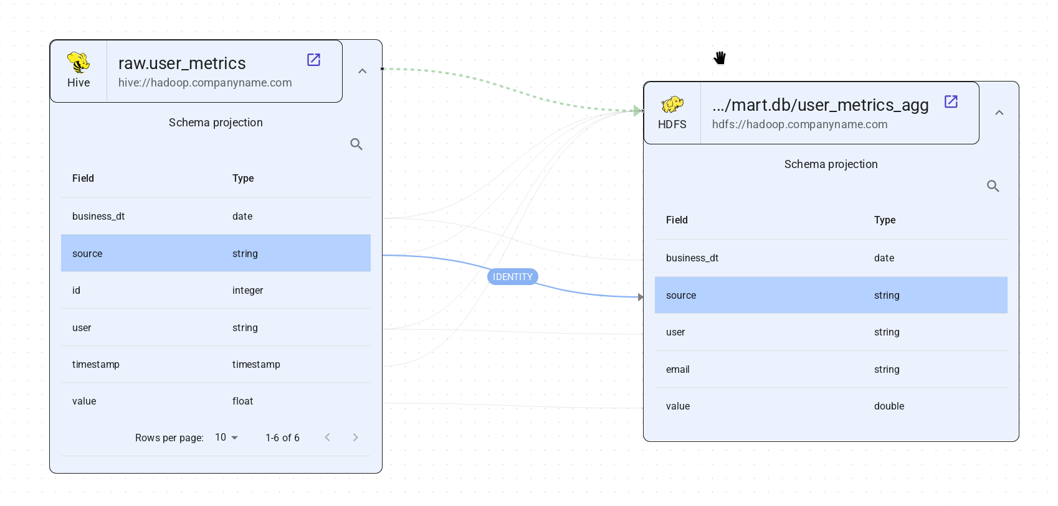The width and height of the screenshot is (1058, 506).
Task: Collapse the user_metrics_agg node
Action: click(999, 113)
